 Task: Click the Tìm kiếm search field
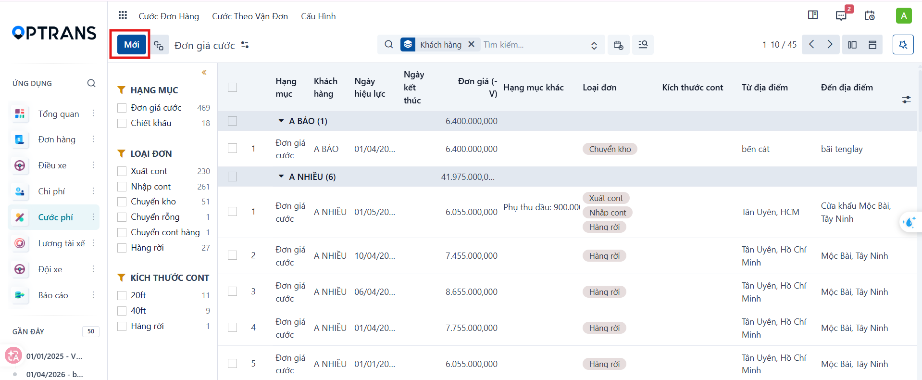[x=534, y=45]
